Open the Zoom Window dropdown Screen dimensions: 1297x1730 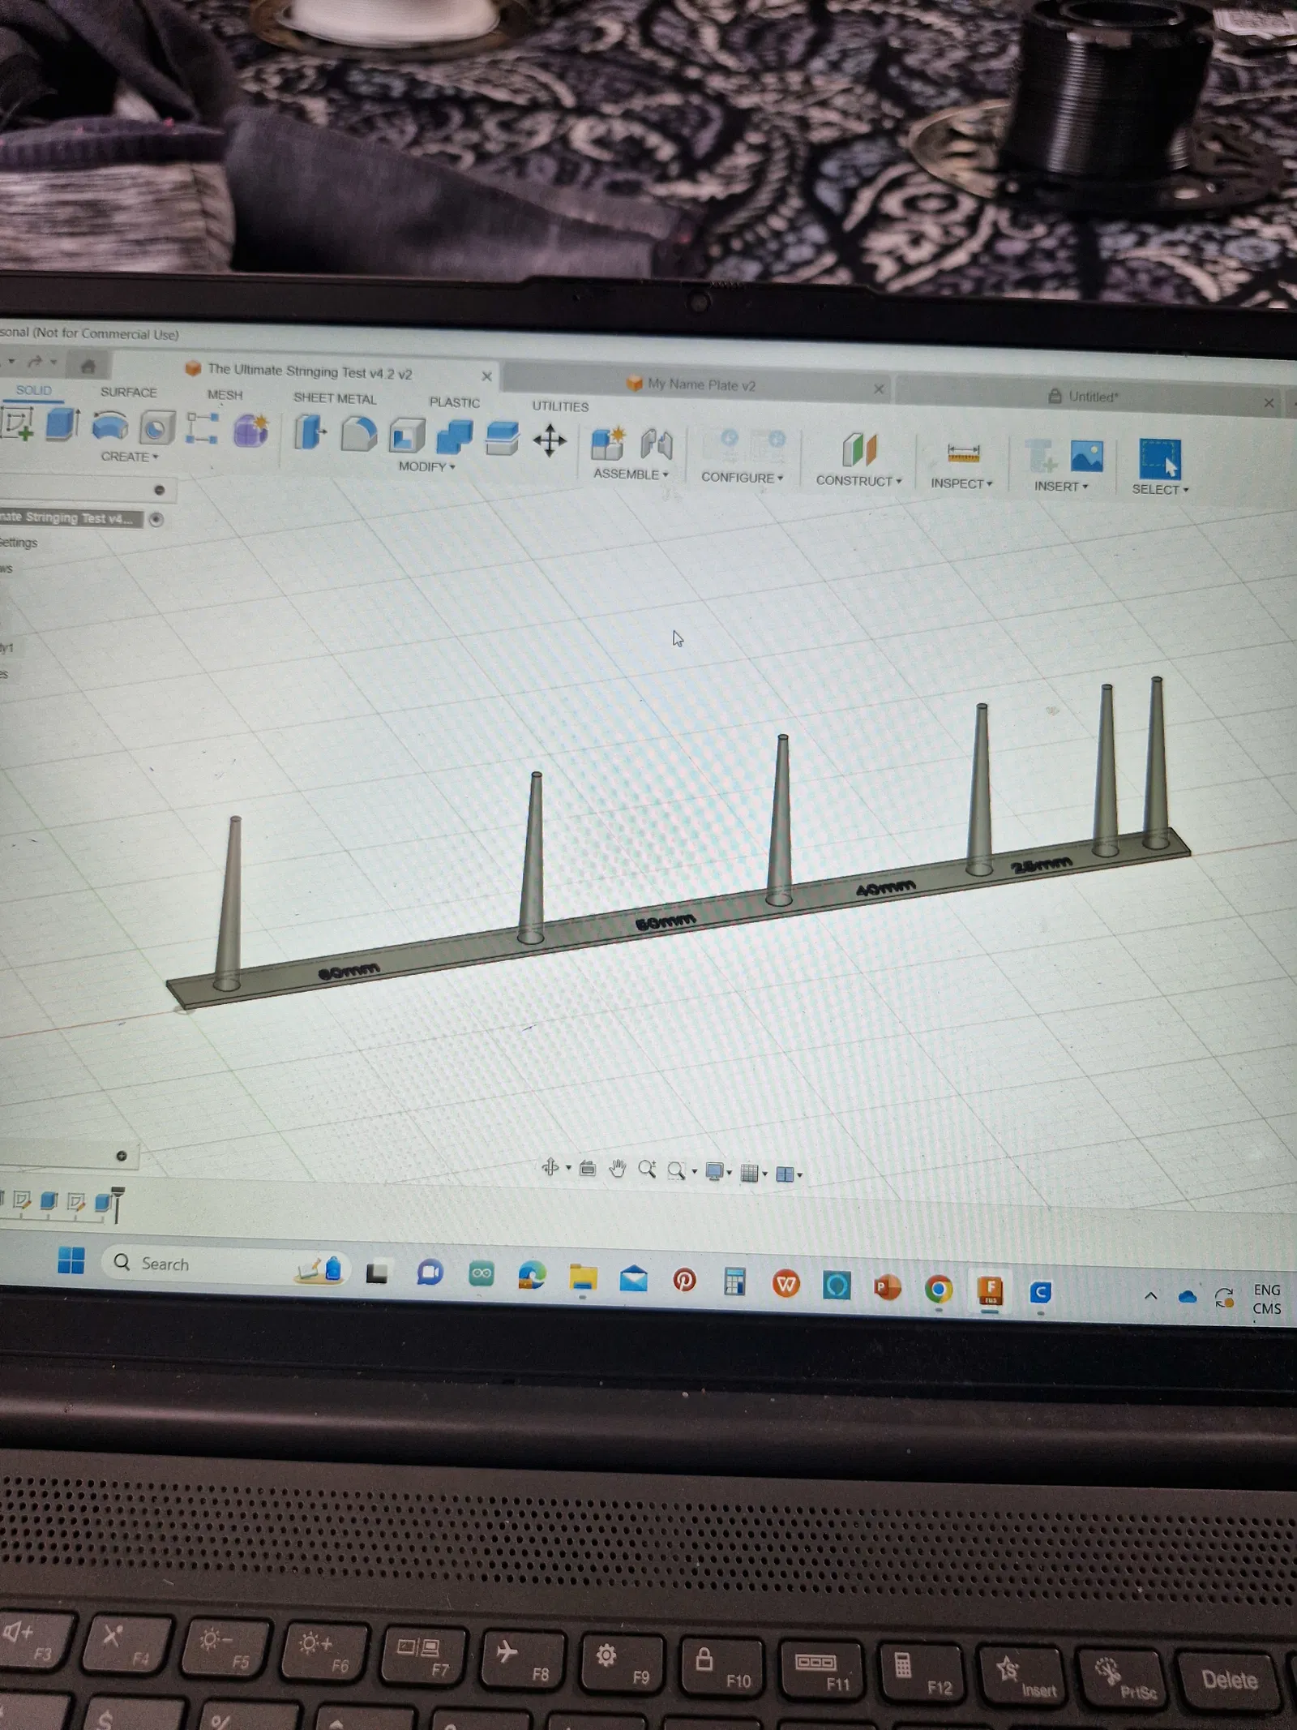point(682,1170)
